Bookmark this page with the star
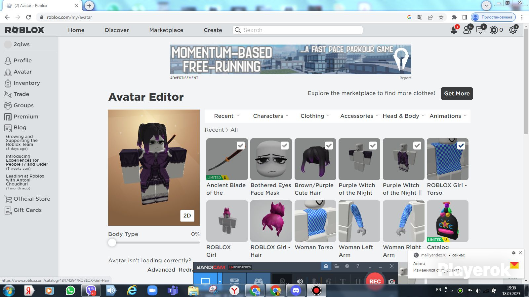Screen dimensions: 529x297 (x=441, y=17)
